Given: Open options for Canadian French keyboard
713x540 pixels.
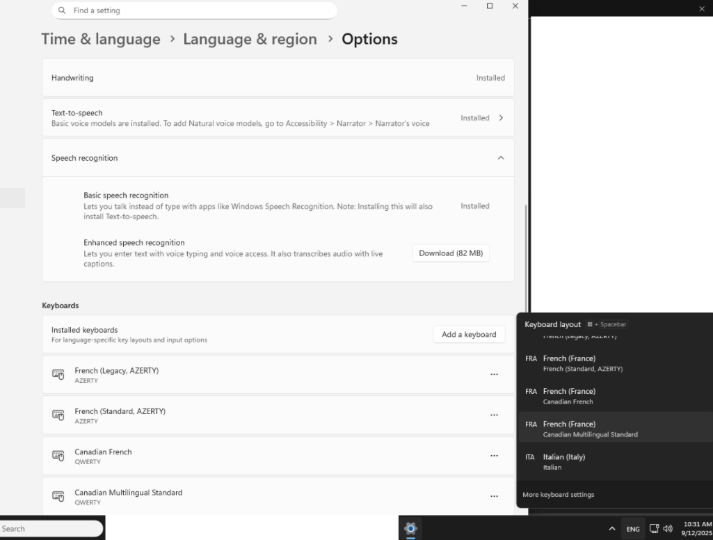Looking at the screenshot, I should click(494, 455).
